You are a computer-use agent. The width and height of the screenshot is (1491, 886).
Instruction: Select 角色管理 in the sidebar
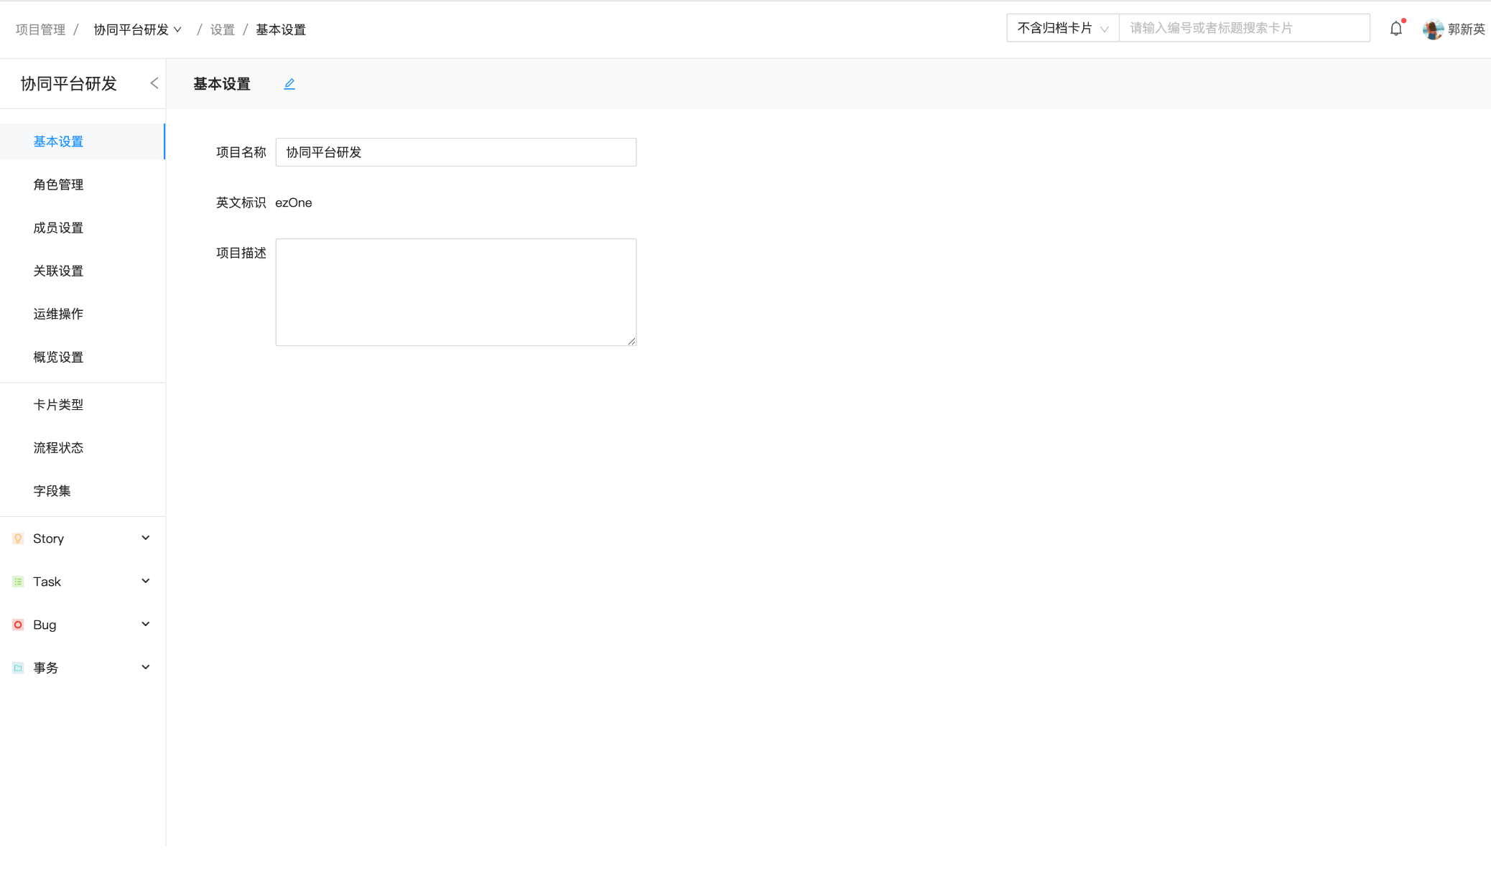click(58, 185)
